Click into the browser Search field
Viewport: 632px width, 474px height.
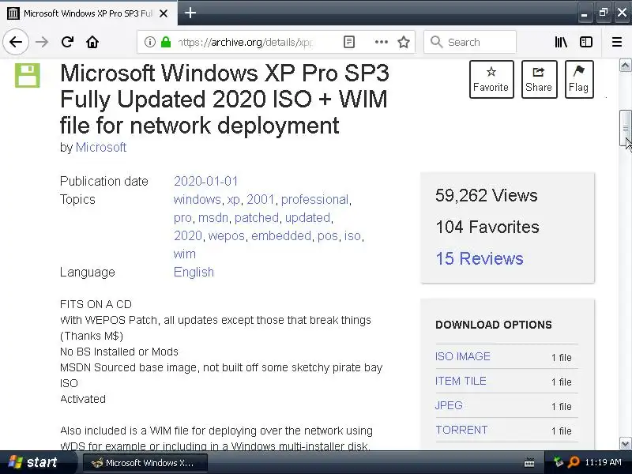click(x=470, y=42)
